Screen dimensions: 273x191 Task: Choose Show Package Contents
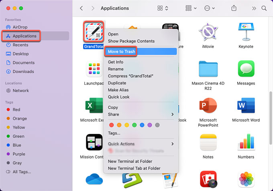click(131, 41)
